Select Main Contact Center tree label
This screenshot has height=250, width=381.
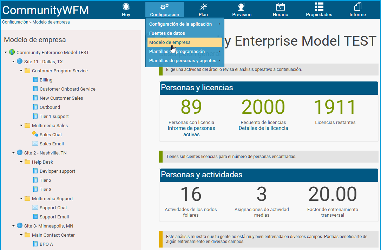coord(53,235)
